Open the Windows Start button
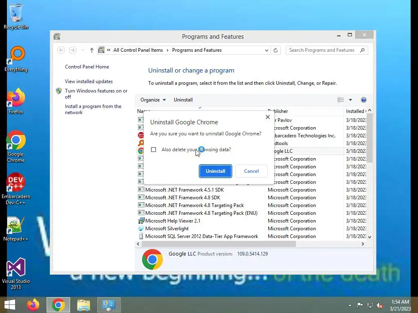Image resolution: width=418 pixels, height=313 pixels. (x=10, y=305)
